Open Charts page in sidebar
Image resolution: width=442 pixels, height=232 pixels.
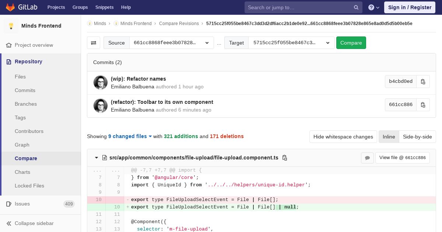22,172
